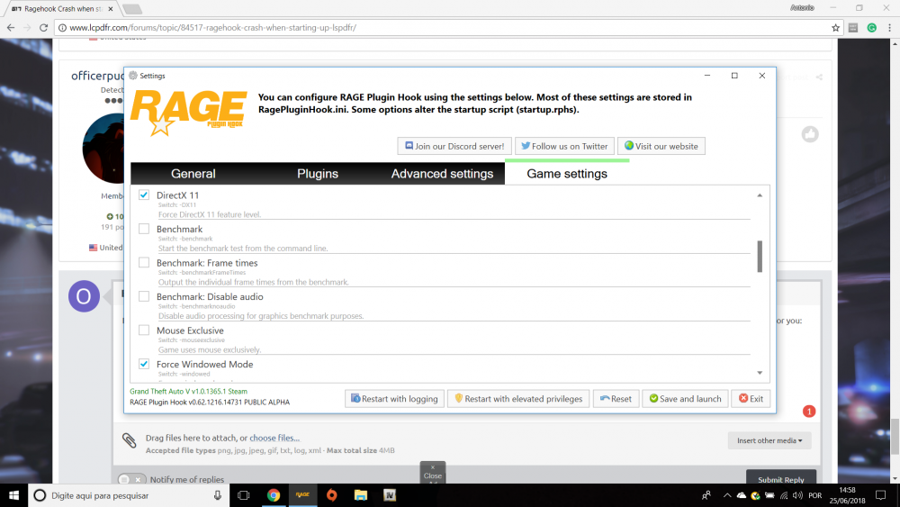
Task: Click Restart with logging
Action: (394, 398)
